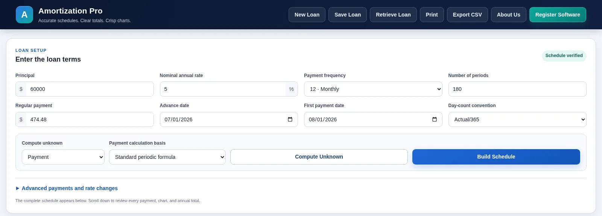Expand Advanced payments and rate changes
Image resolution: width=602 pixels, height=216 pixels.
click(x=67, y=188)
